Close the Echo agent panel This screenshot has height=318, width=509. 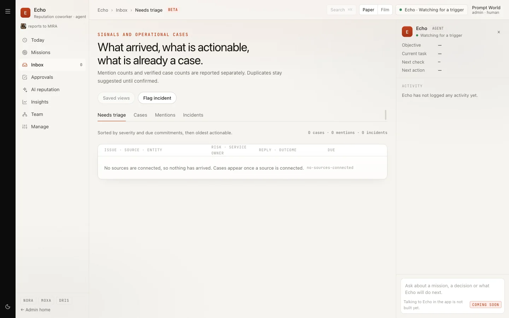tap(499, 32)
